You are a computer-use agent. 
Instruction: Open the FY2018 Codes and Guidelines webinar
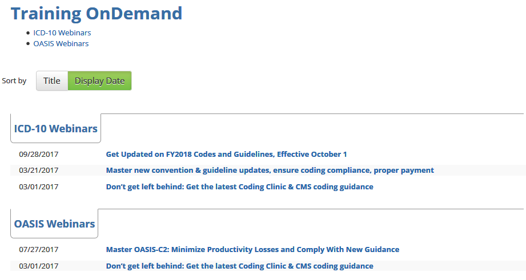click(x=226, y=154)
